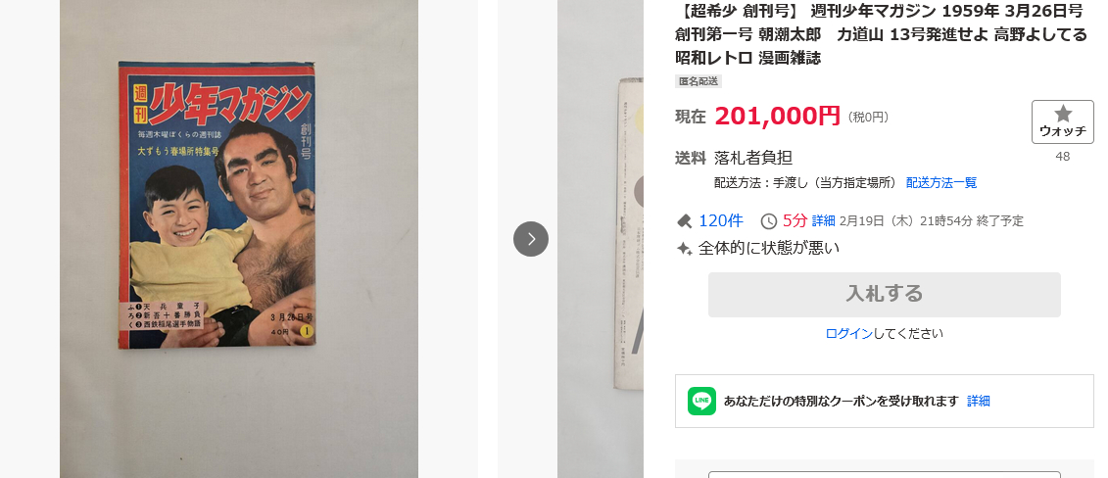This screenshot has width=1108, height=478.
Task: Click the 201,000円 current price
Action: pos(777,116)
